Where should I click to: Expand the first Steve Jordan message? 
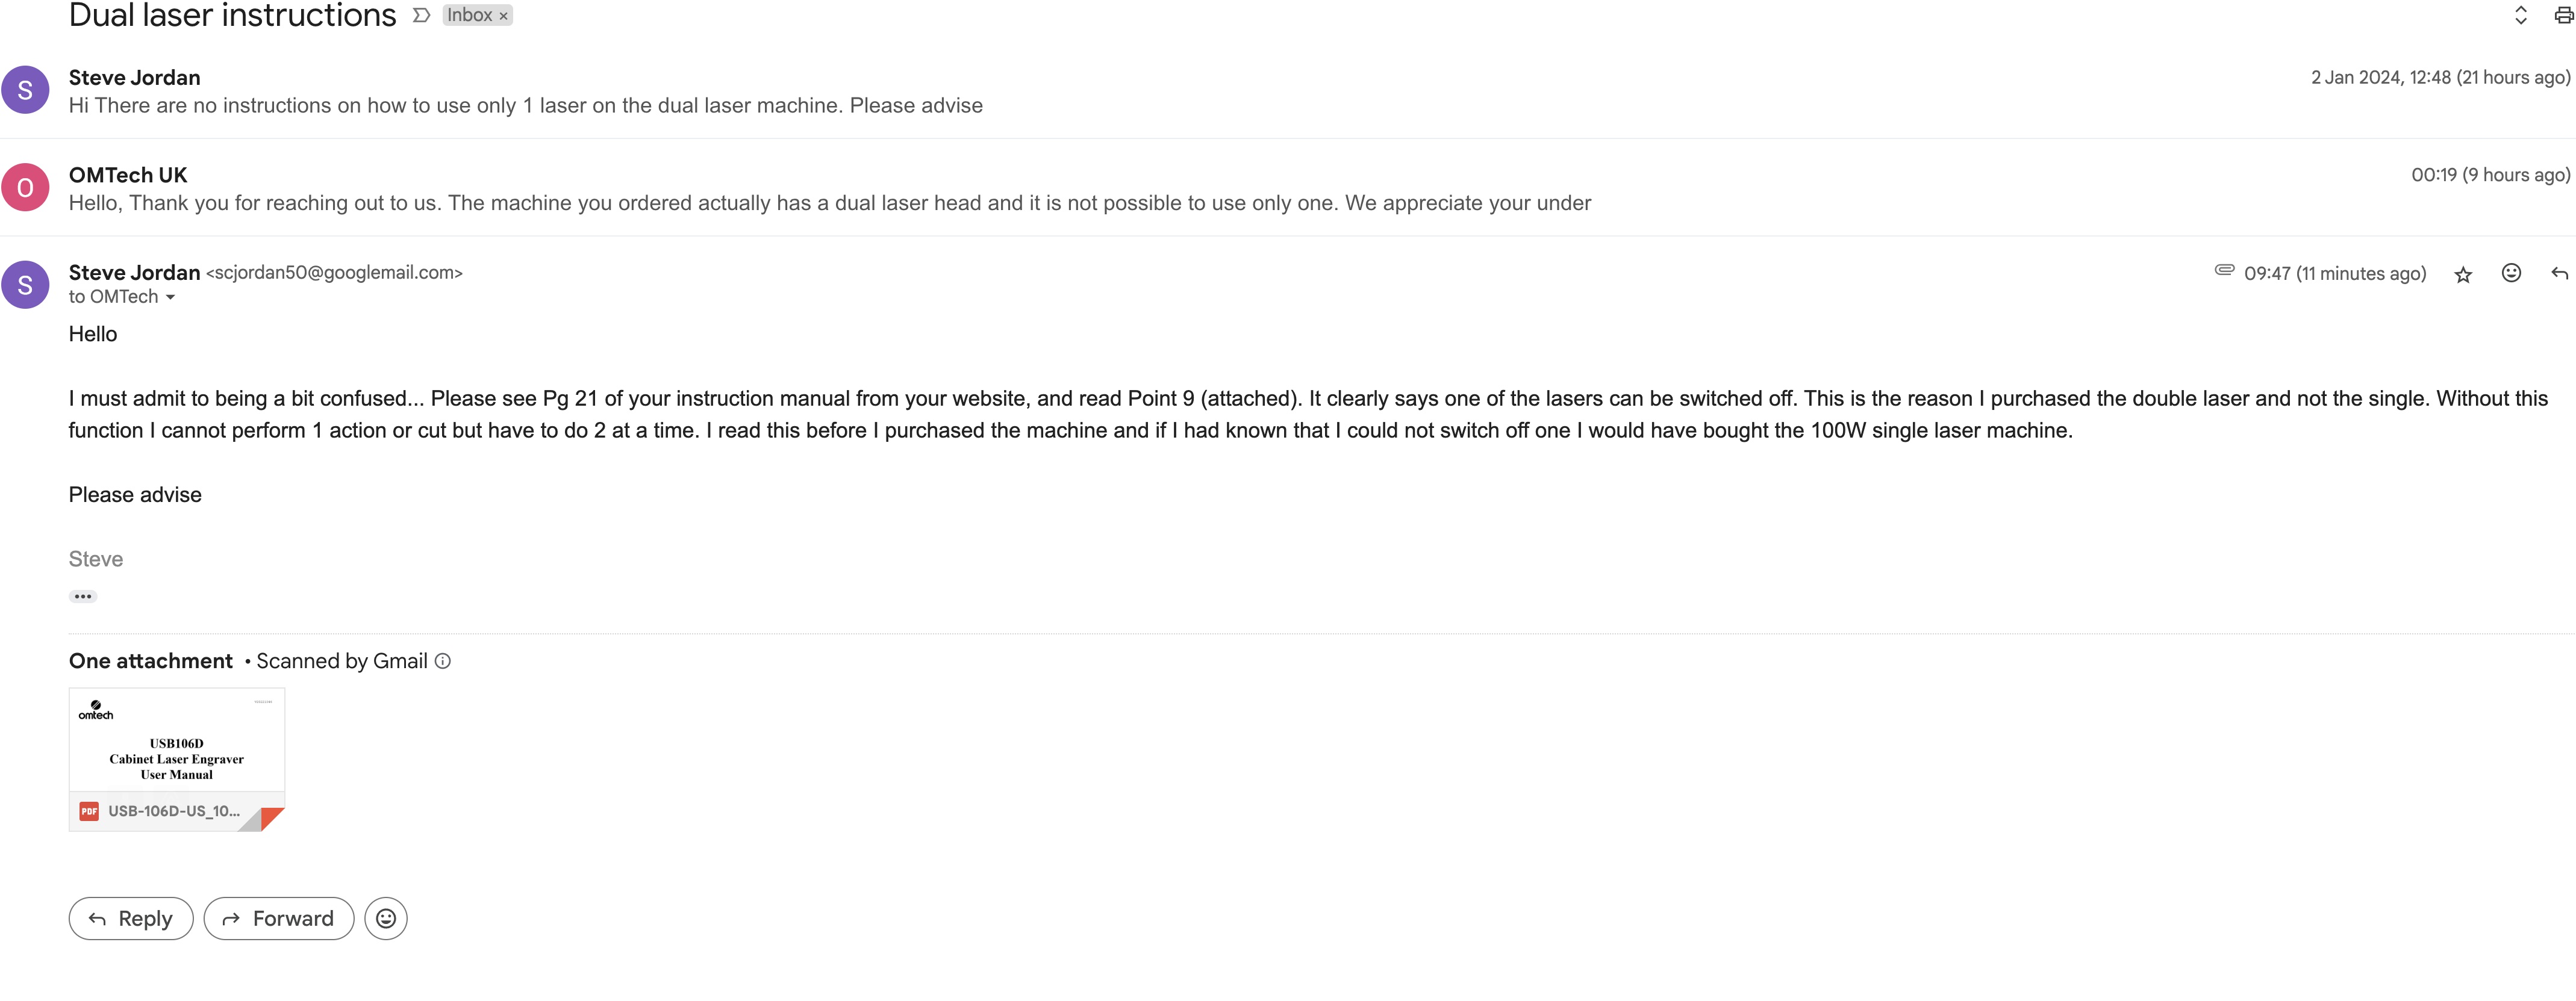tap(1288, 91)
